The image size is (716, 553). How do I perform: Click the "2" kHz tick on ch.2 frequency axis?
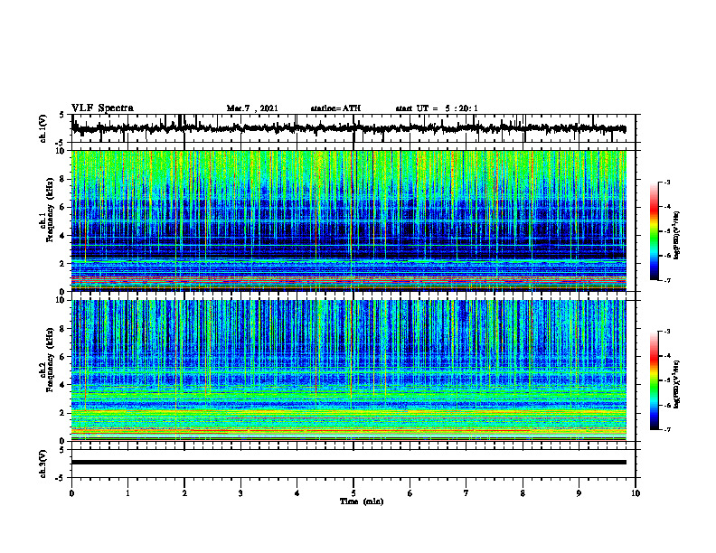[62, 413]
